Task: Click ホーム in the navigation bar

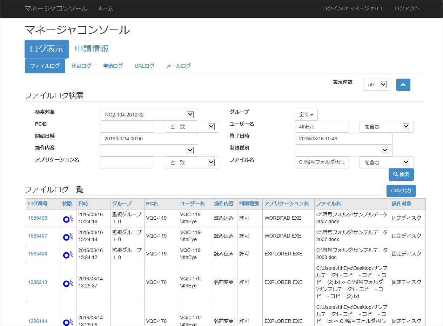Action: click(x=106, y=8)
